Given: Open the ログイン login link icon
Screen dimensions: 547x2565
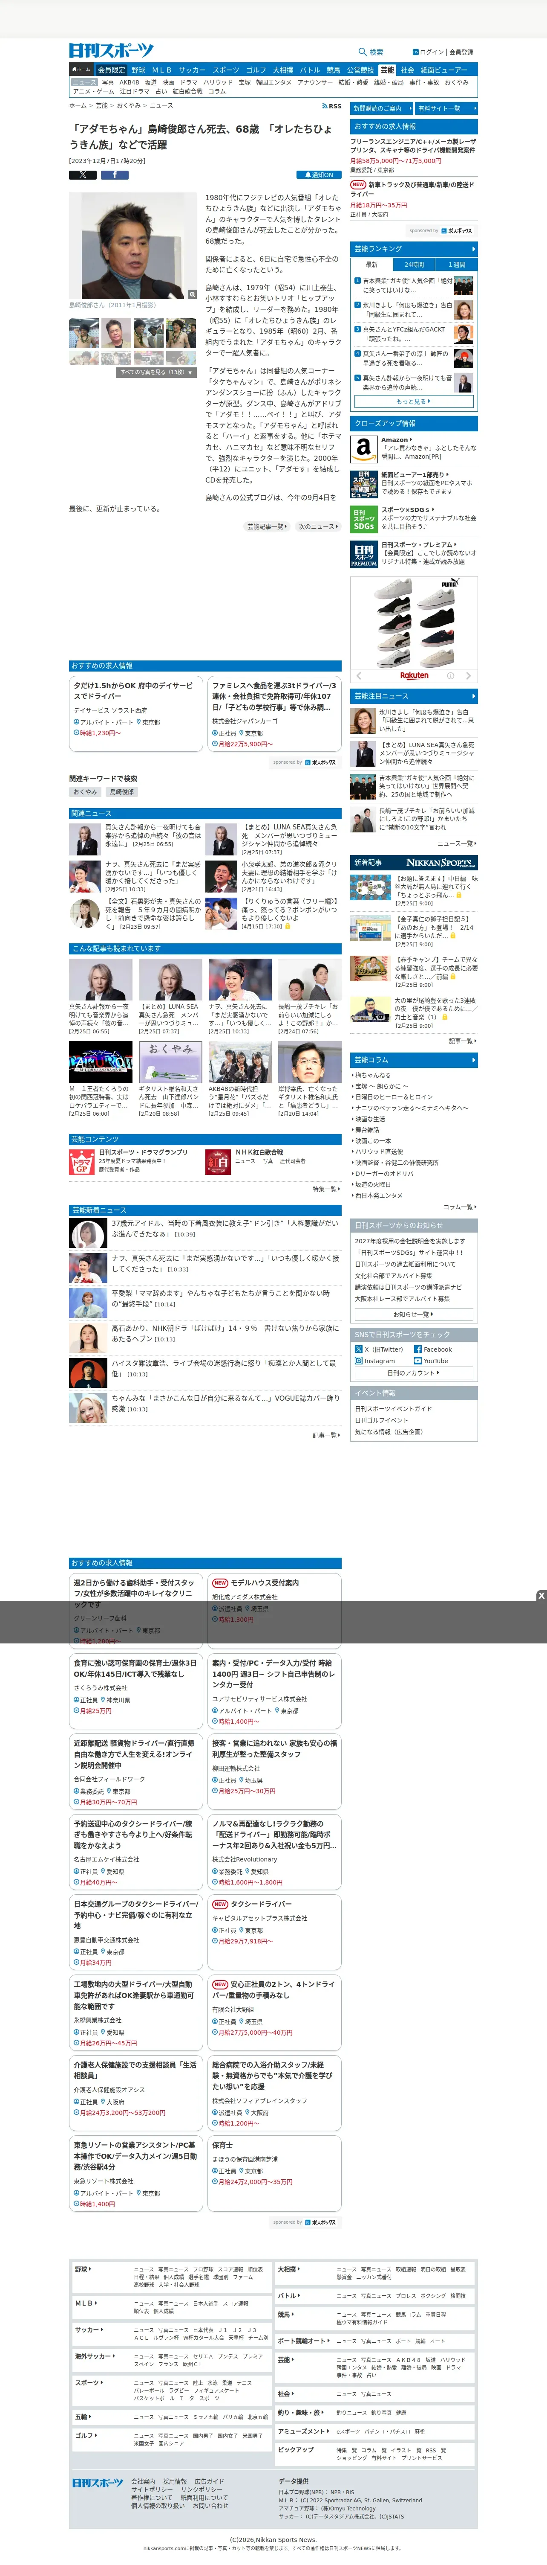Looking at the screenshot, I should (x=415, y=52).
